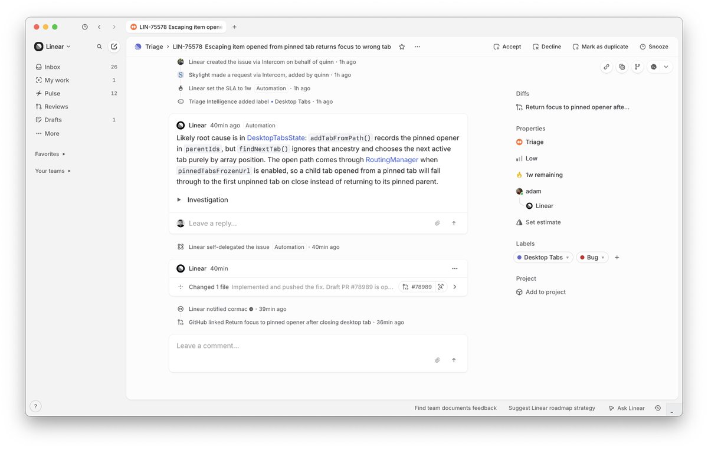Go back with the left arrow
708x450 pixels.
[x=99, y=27]
